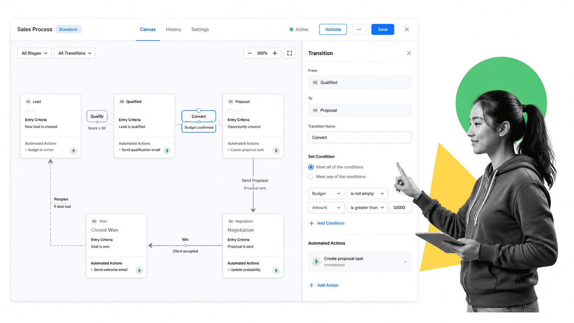Open the All Stages filter dropdown
Image resolution: width=574 pixels, height=323 pixels.
(34, 53)
